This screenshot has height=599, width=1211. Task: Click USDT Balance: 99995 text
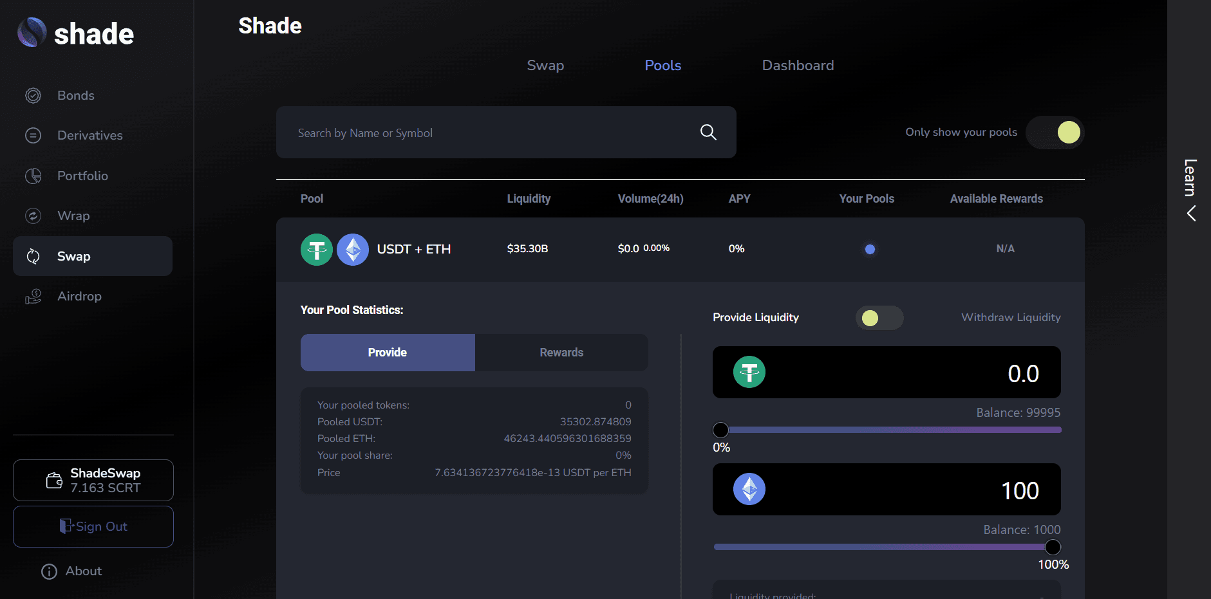pos(1018,412)
